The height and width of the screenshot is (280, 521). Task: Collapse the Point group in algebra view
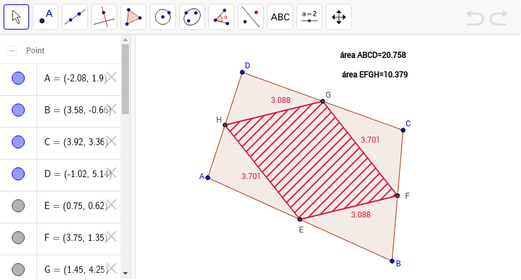tap(12, 51)
